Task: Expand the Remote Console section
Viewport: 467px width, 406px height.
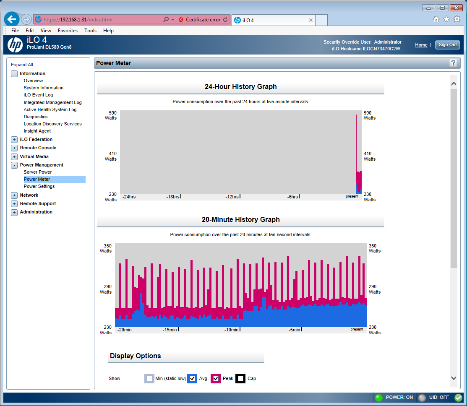Action: 14,148
